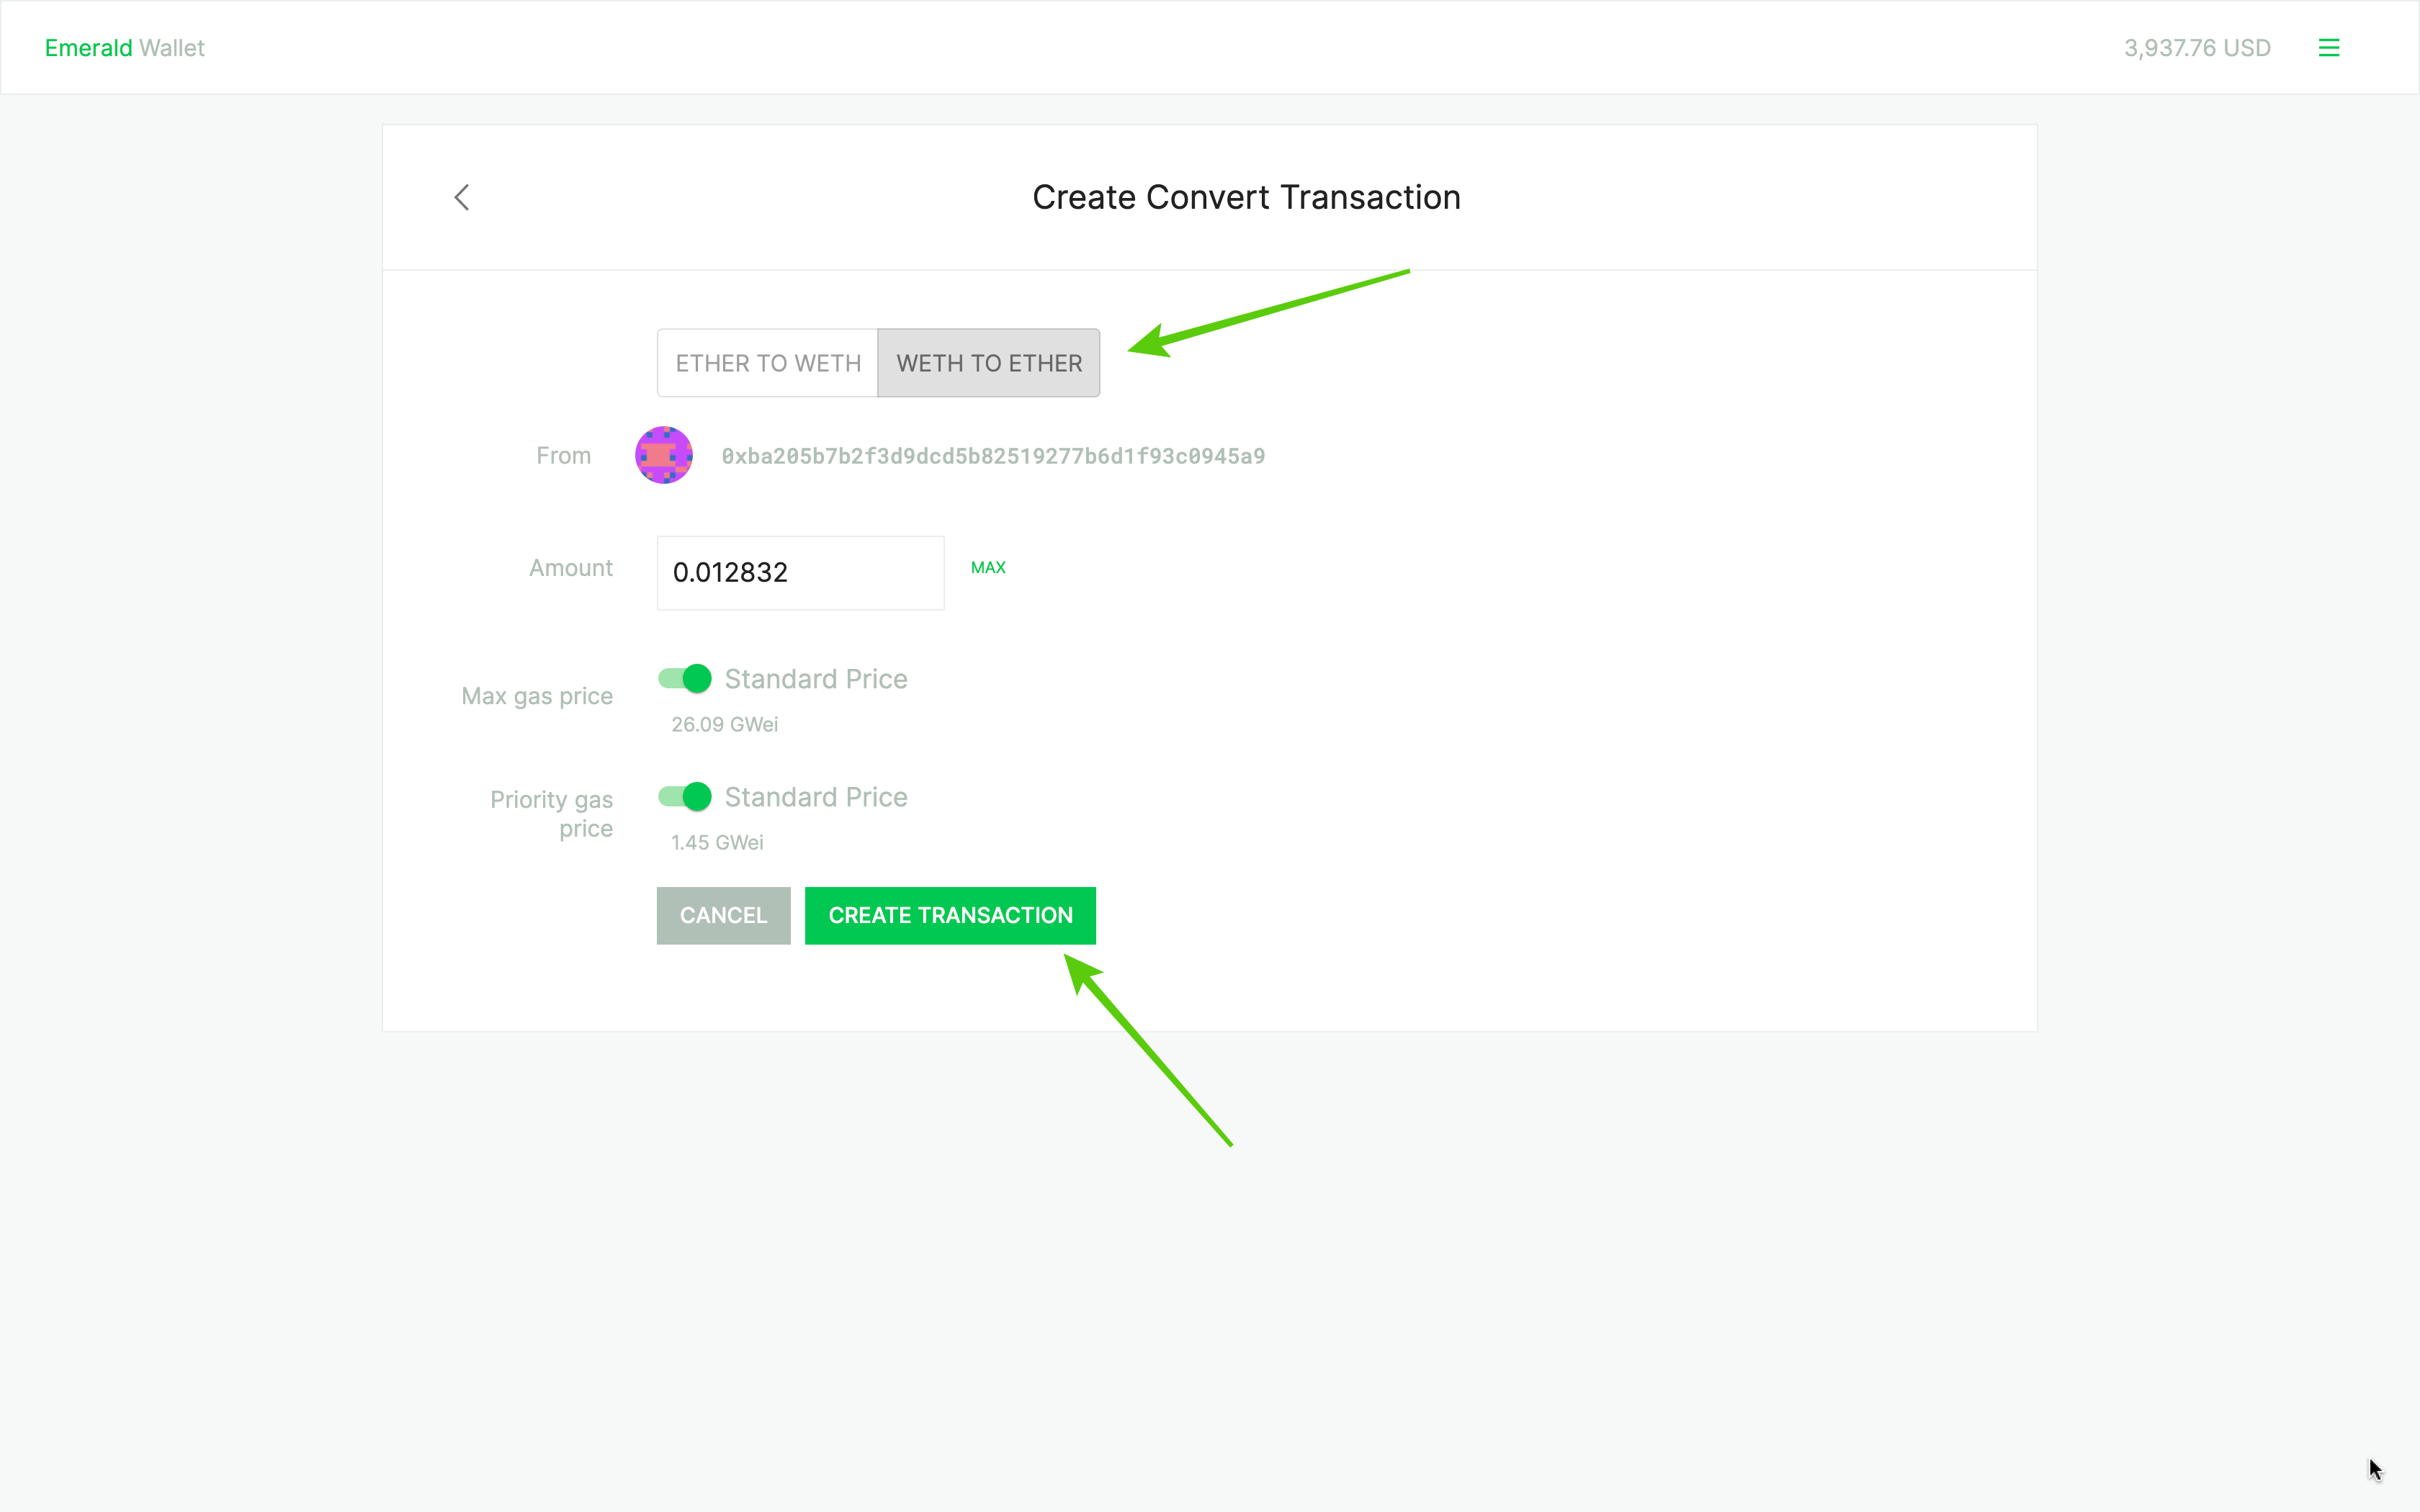Click the Emerald Wallet logo

pos(125,48)
